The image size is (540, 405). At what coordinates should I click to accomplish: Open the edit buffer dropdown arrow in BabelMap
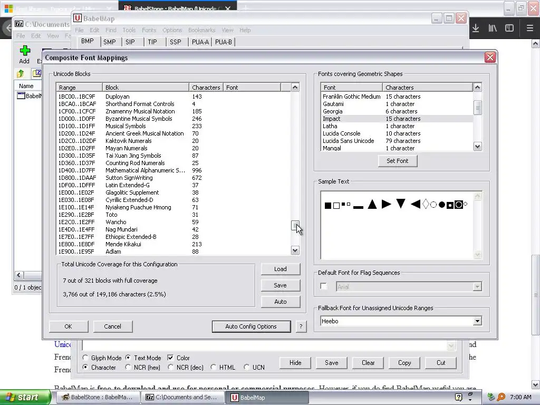[x=451, y=345]
